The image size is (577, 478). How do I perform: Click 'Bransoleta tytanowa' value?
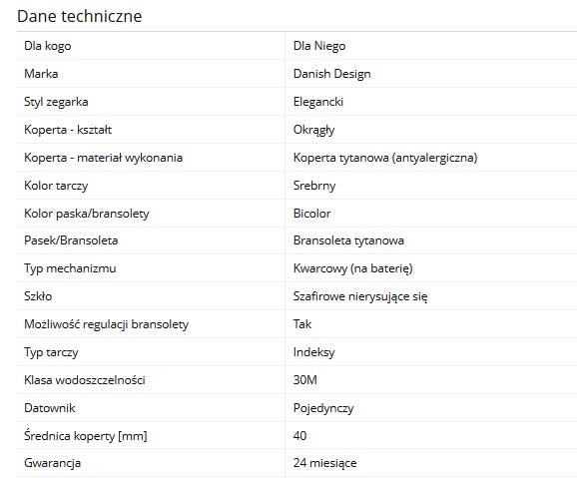click(348, 240)
